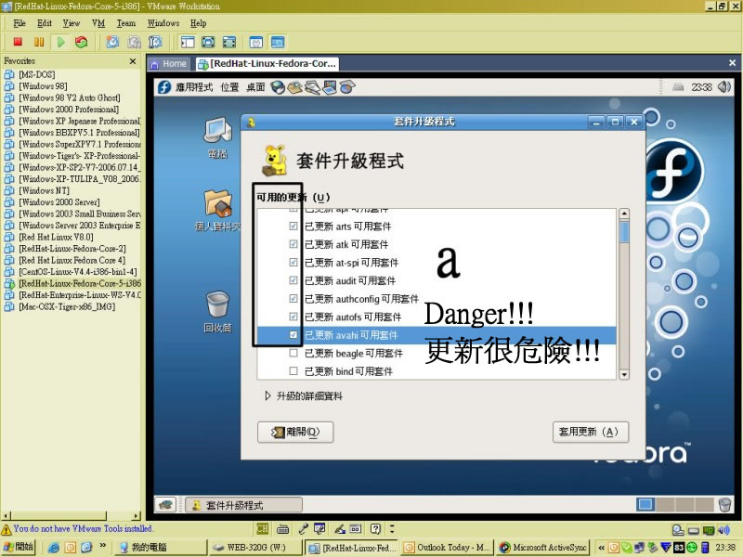Click the Windows 開始 Start button
This screenshot has height=557, width=743.
point(19,547)
